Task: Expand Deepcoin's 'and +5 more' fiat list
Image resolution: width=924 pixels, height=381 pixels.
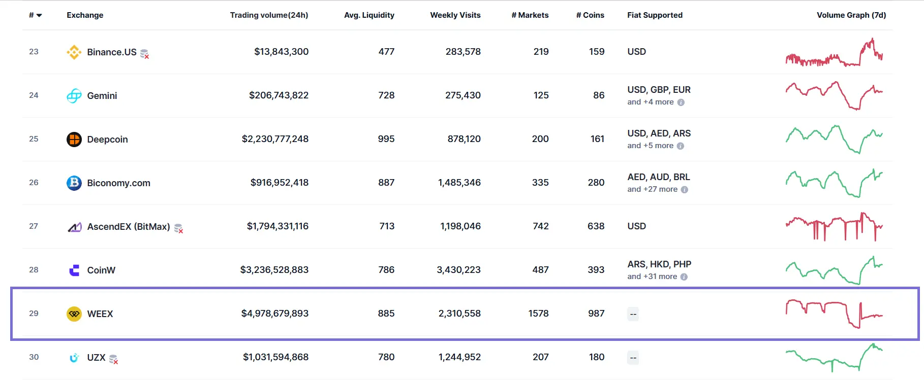Action: tap(651, 146)
